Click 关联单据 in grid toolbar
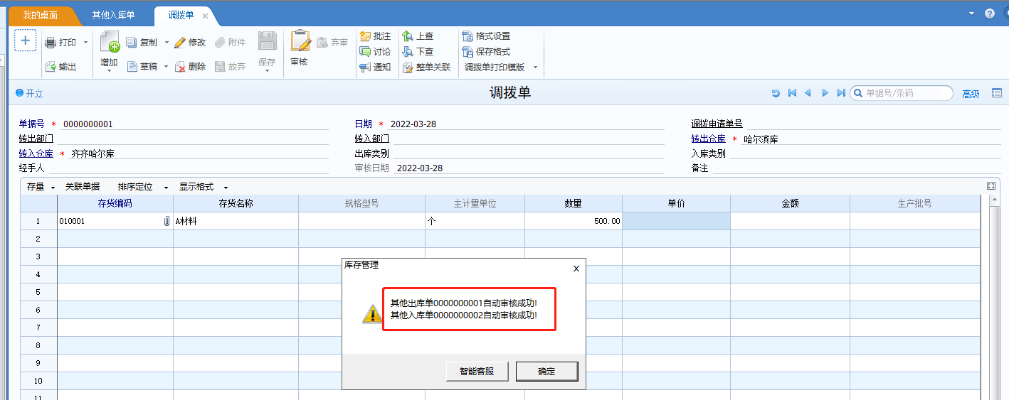Viewport: 1009px width, 400px height. click(x=83, y=187)
